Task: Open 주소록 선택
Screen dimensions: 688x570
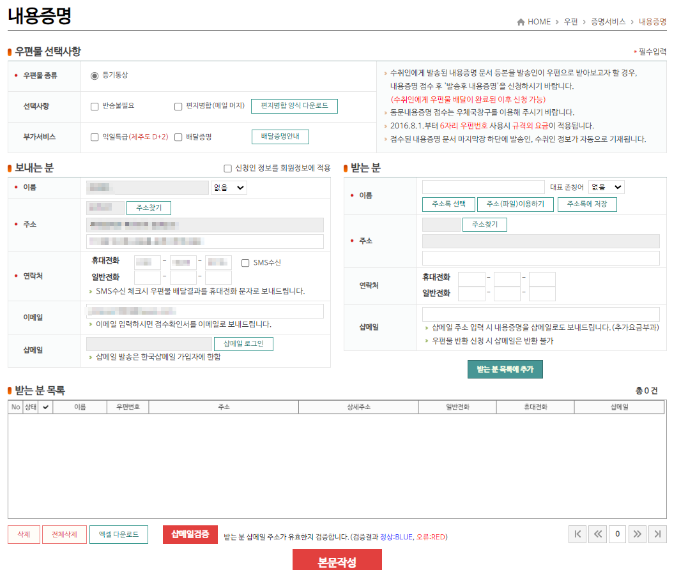Action: coord(449,204)
